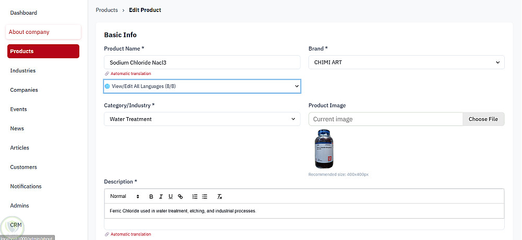Screen dimensions: 522x240
Task: Toggle underline formatting in description editor
Action: [170, 196]
